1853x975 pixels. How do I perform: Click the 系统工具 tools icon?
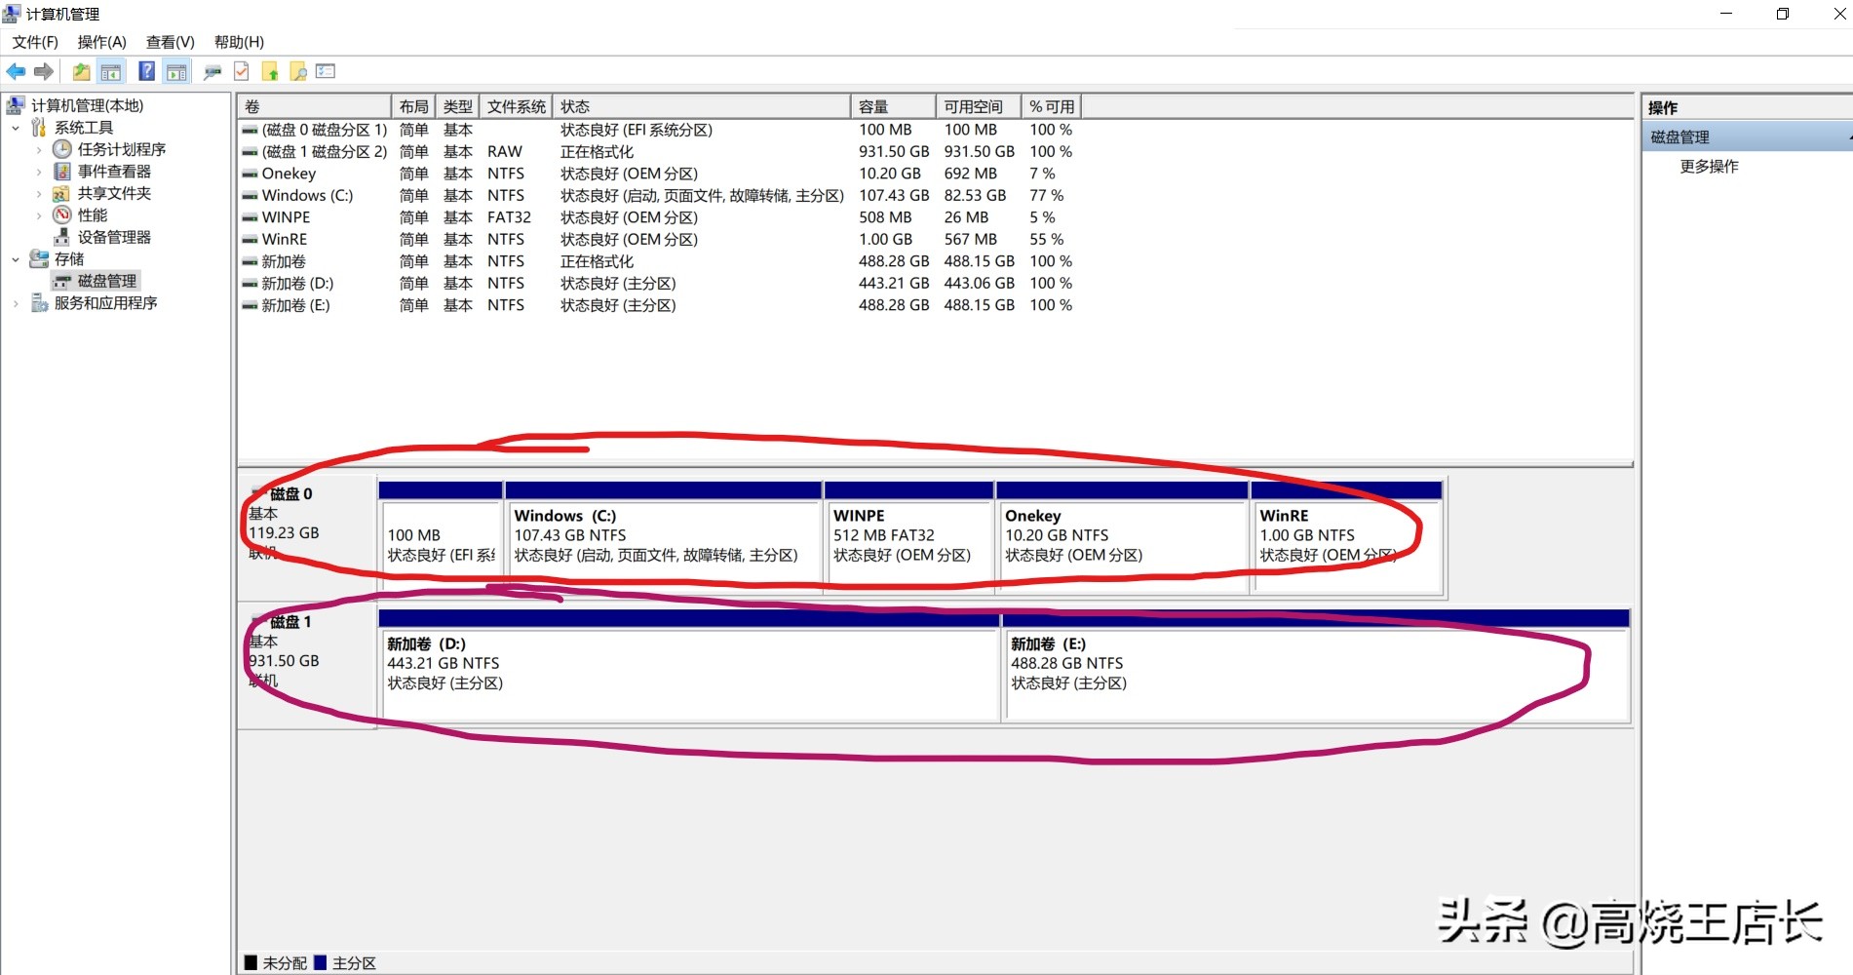point(39,128)
